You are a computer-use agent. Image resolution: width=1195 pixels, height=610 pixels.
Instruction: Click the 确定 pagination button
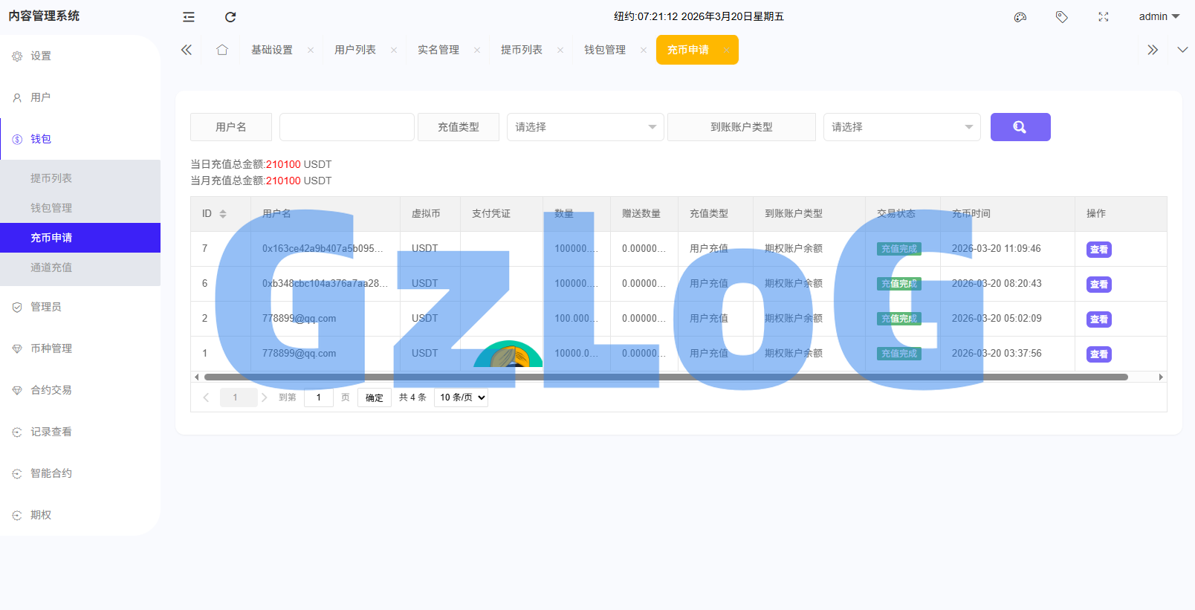[375, 398]
